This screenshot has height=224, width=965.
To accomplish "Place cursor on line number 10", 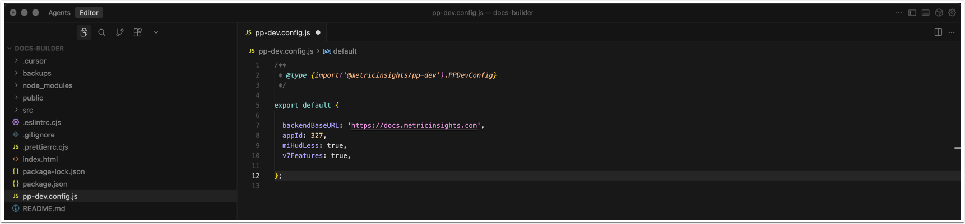I will [x=256, y=156].
